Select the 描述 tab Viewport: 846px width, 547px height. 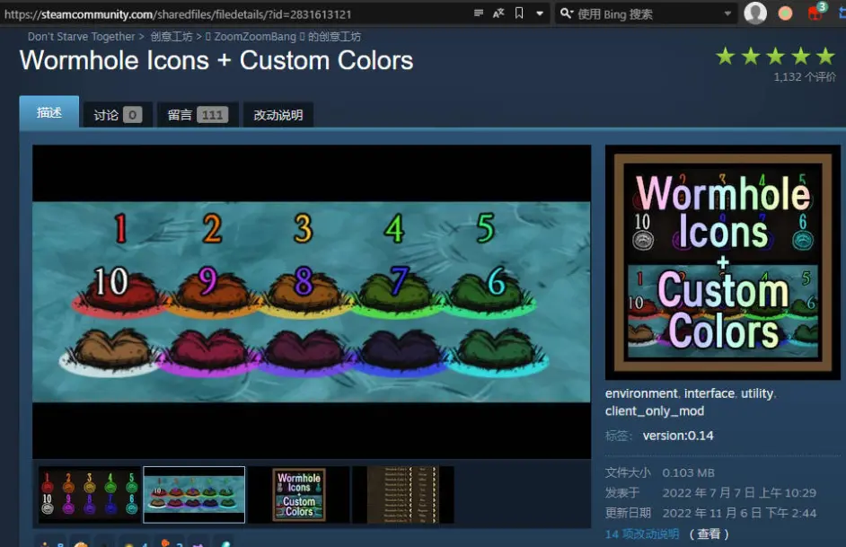[x=49, y=112]
